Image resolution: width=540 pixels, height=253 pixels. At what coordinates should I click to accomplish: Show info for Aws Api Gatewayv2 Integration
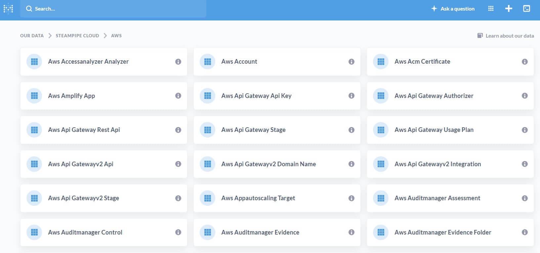pos(525,164)
